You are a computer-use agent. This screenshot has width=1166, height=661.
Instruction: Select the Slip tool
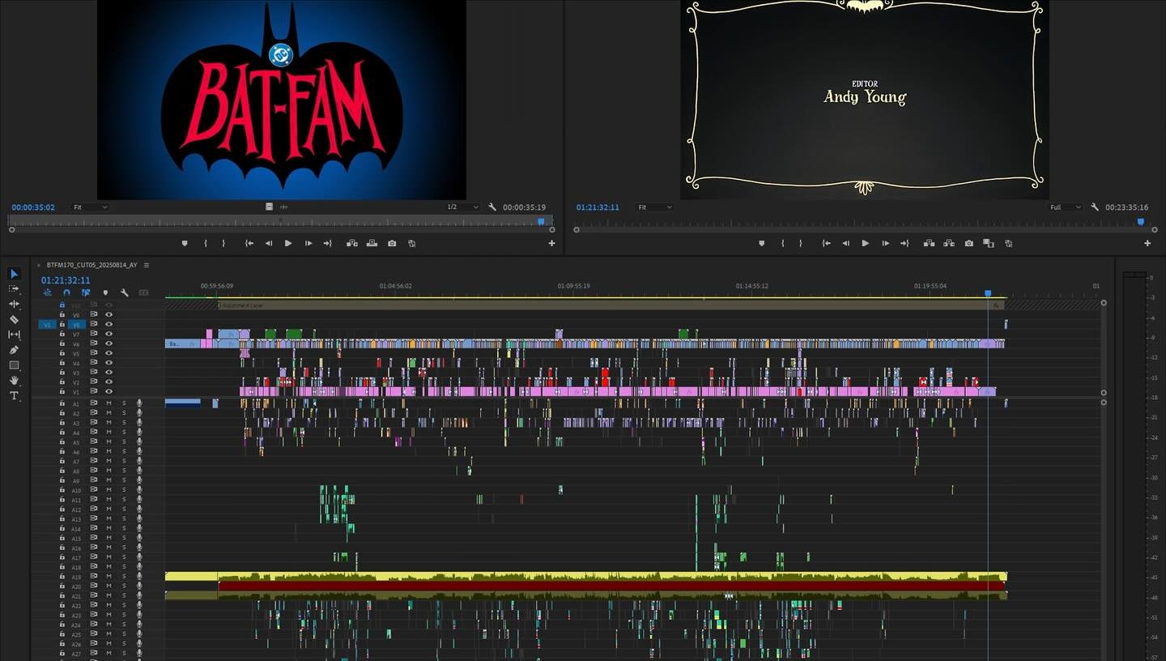point(14,335)
